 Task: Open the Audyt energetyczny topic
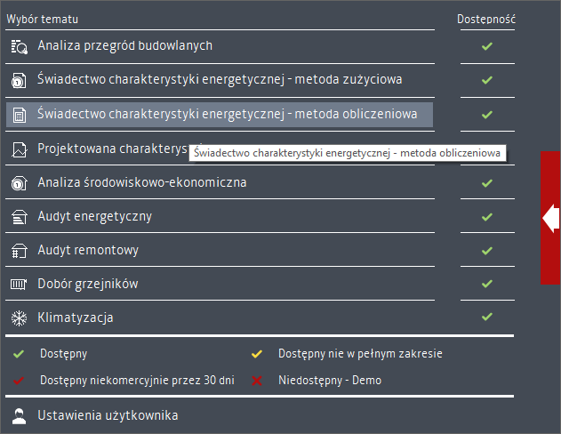click(x=95, y=216)
